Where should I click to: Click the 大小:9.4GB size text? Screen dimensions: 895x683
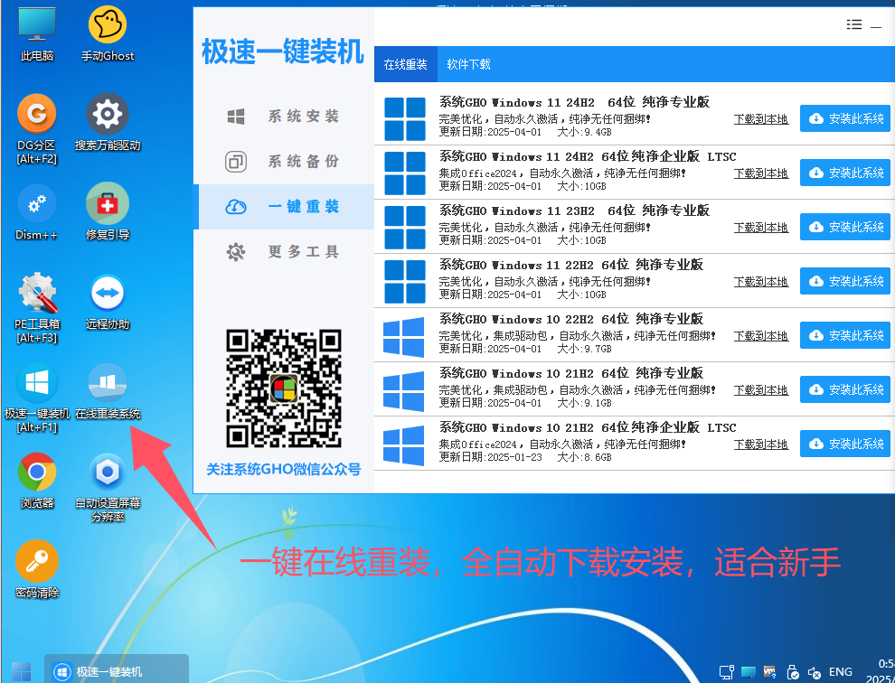[585, 132]
